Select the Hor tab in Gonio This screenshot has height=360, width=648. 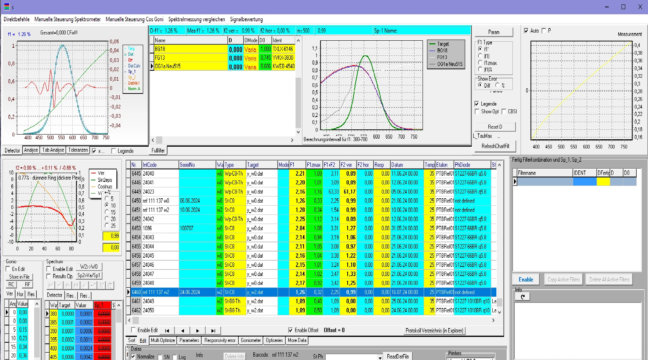[20, 294]
